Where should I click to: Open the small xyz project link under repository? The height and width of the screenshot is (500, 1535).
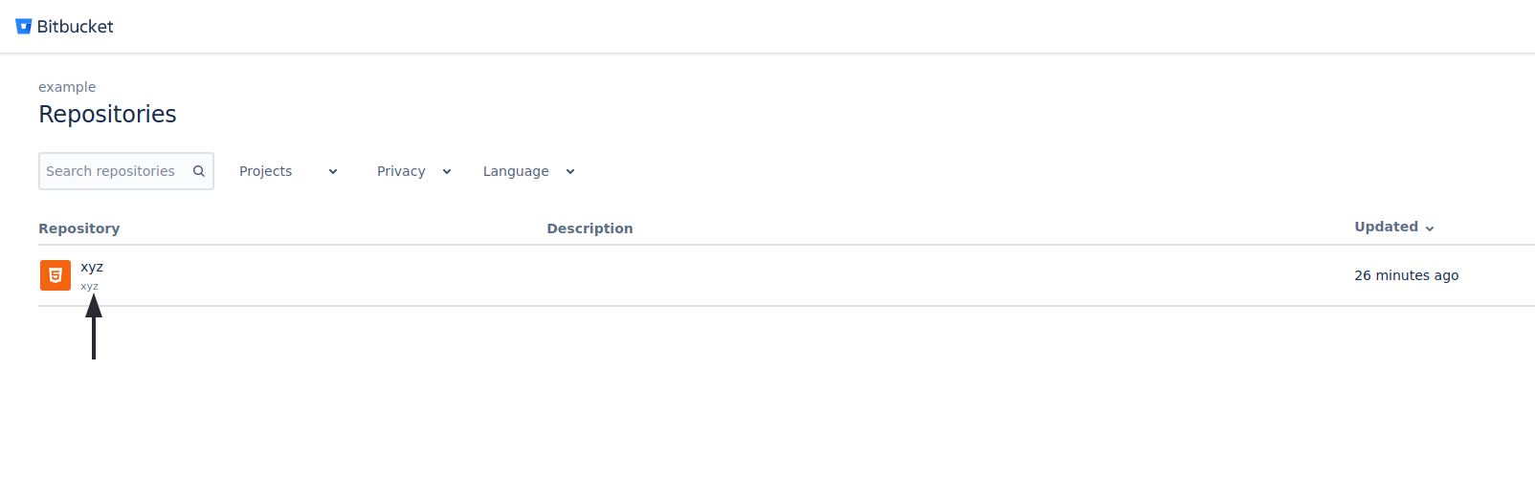pos(89,286)
